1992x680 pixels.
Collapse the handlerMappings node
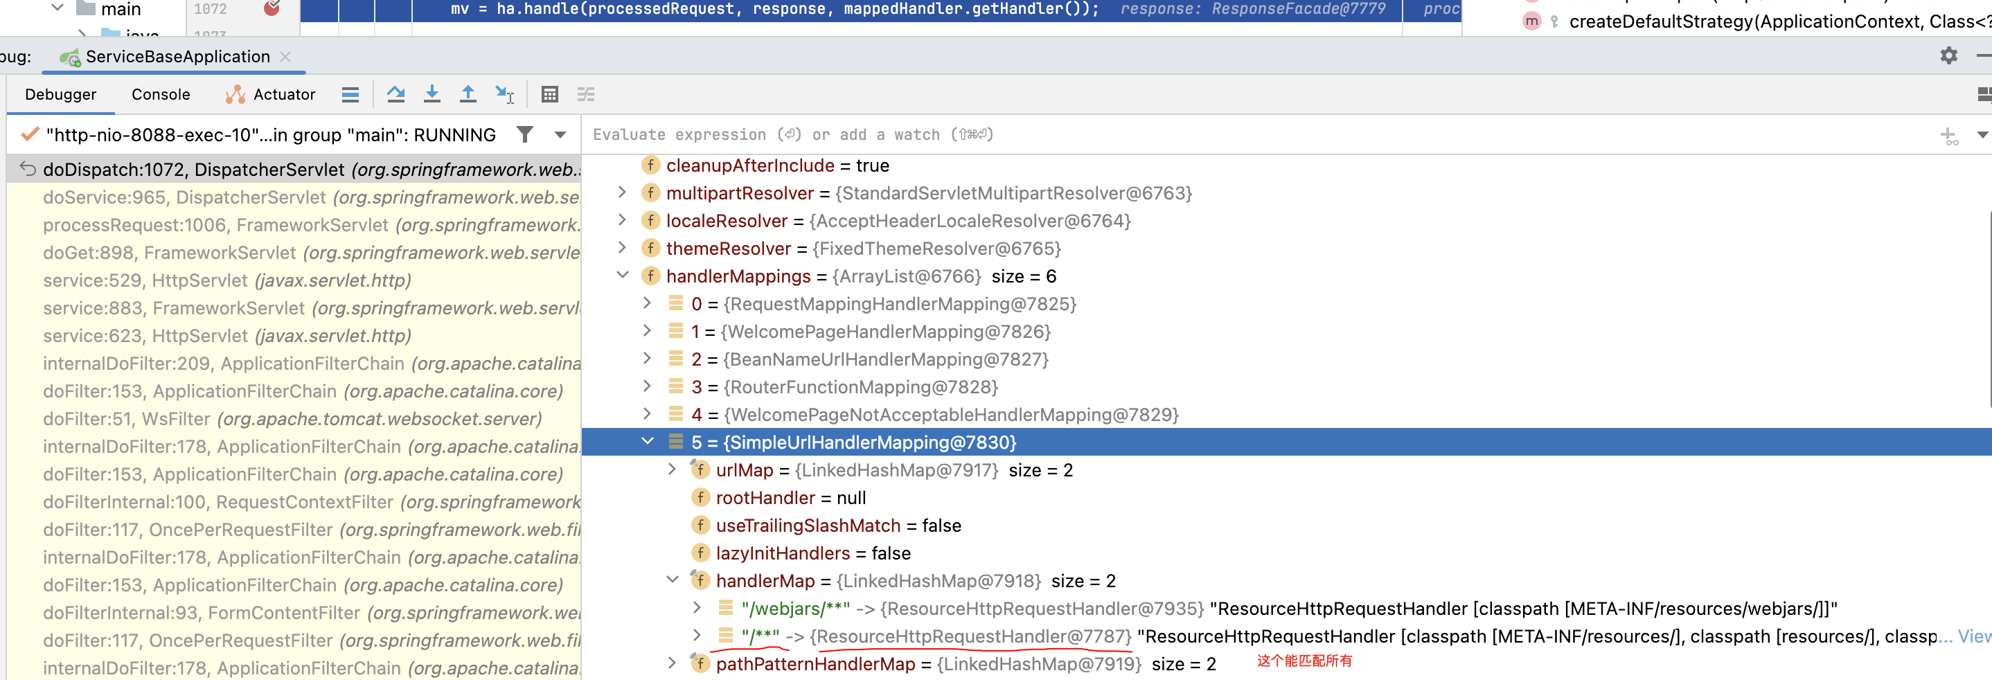pyautogui.click(x=623, y=275)
